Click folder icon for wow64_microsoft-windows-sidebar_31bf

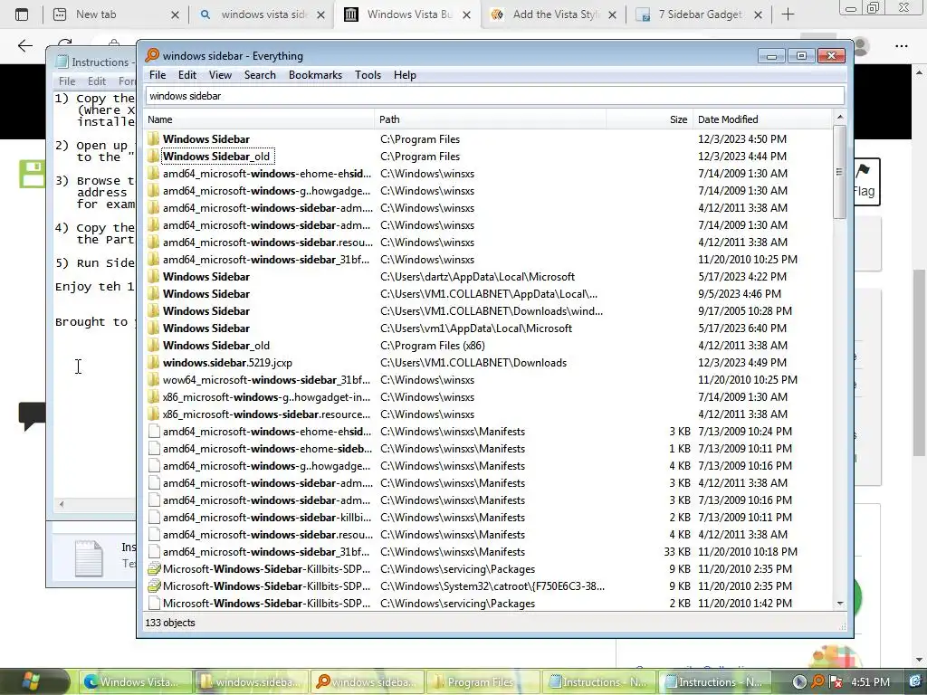(154, 379)
